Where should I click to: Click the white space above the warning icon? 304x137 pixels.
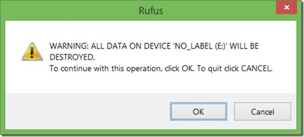(32, 31)
